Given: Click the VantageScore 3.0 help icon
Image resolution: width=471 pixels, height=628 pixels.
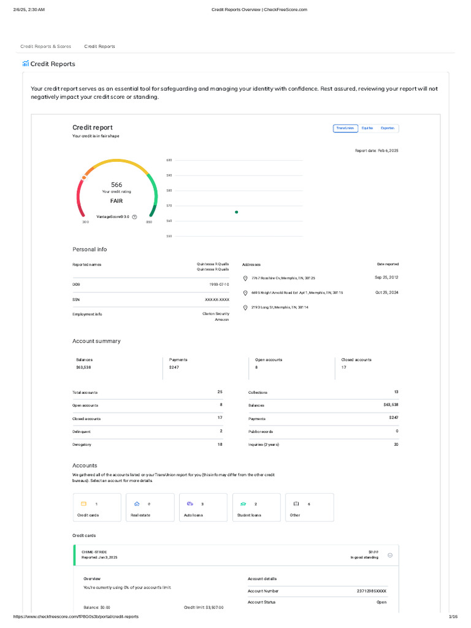Looking at the screenshot, I should [134, 217].
